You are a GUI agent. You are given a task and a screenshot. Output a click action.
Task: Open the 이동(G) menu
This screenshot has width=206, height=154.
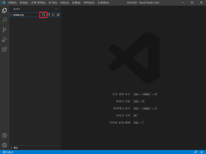(x=64, y=2)
